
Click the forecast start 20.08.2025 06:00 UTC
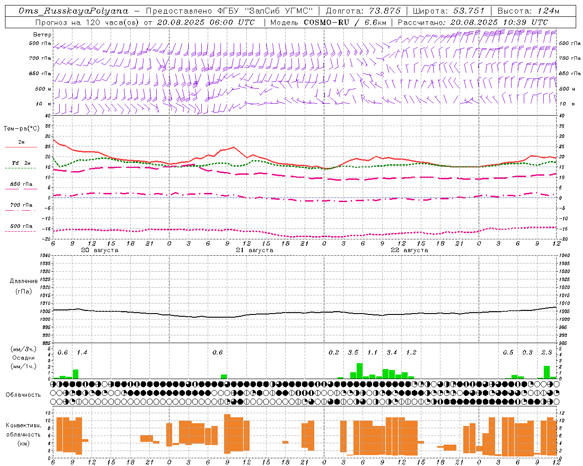[x=205, y=22]
